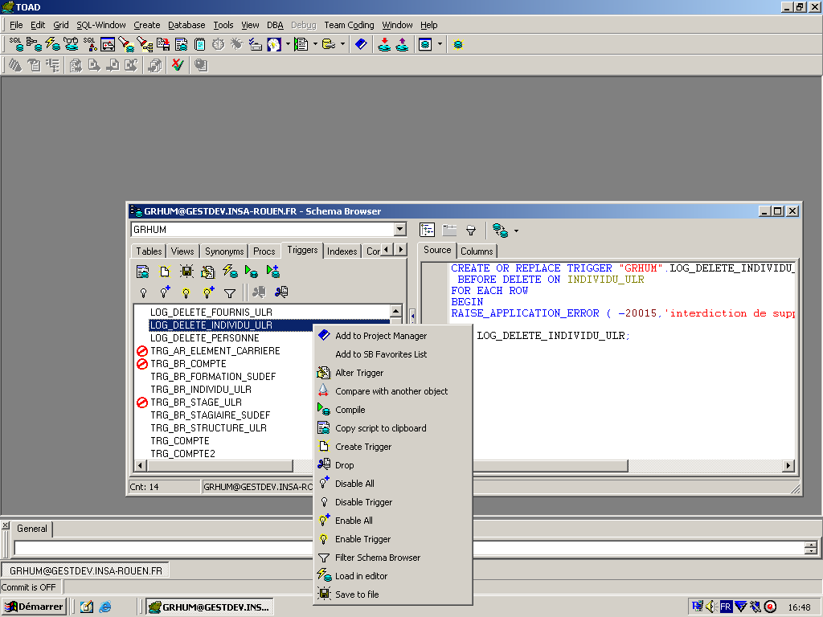Image resolution: width=823 pixels, height=617 pixels.
Task: Click the tree view icon above the Source tab
Action: (x=428, y=230)
